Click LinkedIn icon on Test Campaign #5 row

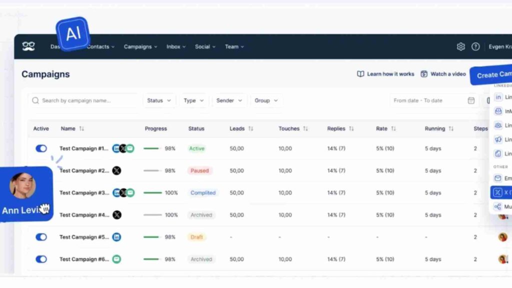[x=116, y=237]
